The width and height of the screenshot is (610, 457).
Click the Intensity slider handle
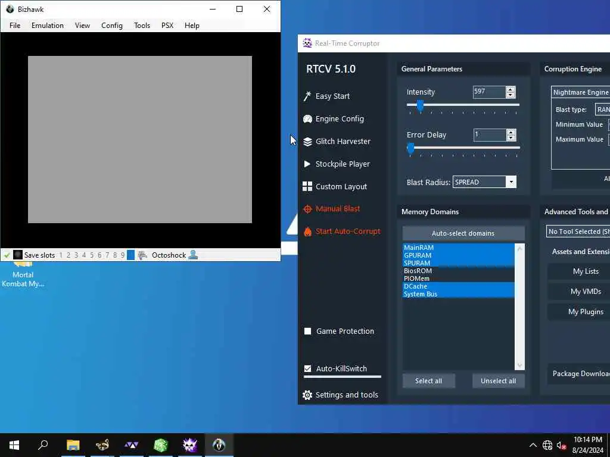pyautogui.click(x=420, y=106)
